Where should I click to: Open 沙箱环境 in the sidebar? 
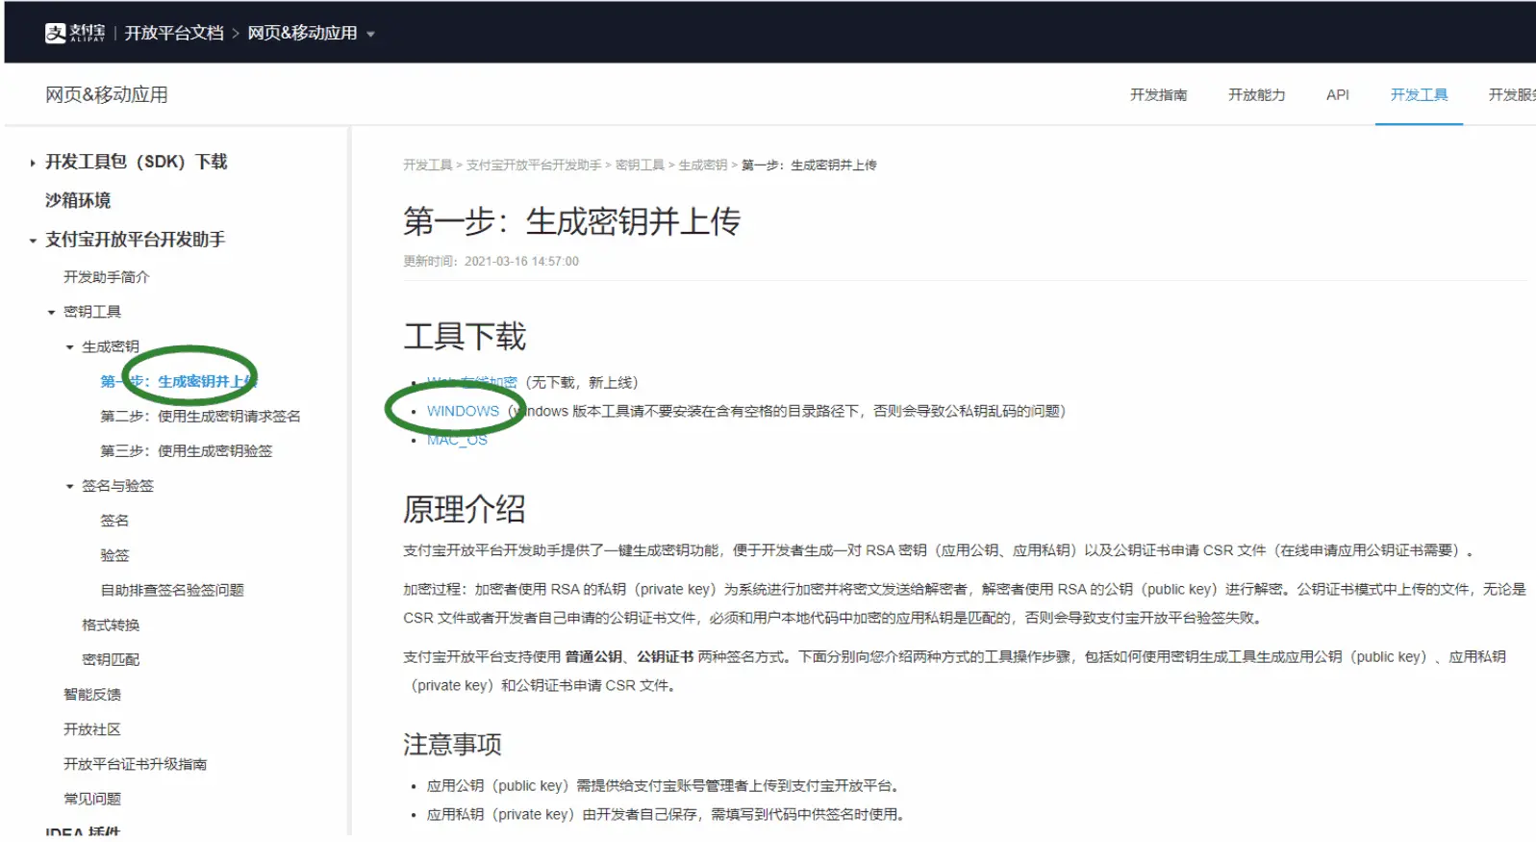coord(78,200)
